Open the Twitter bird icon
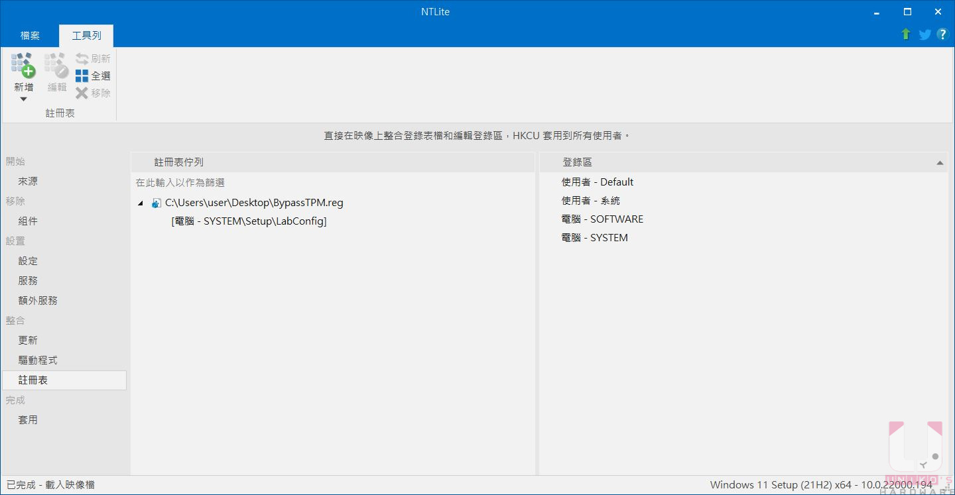 tap(925, 34)
